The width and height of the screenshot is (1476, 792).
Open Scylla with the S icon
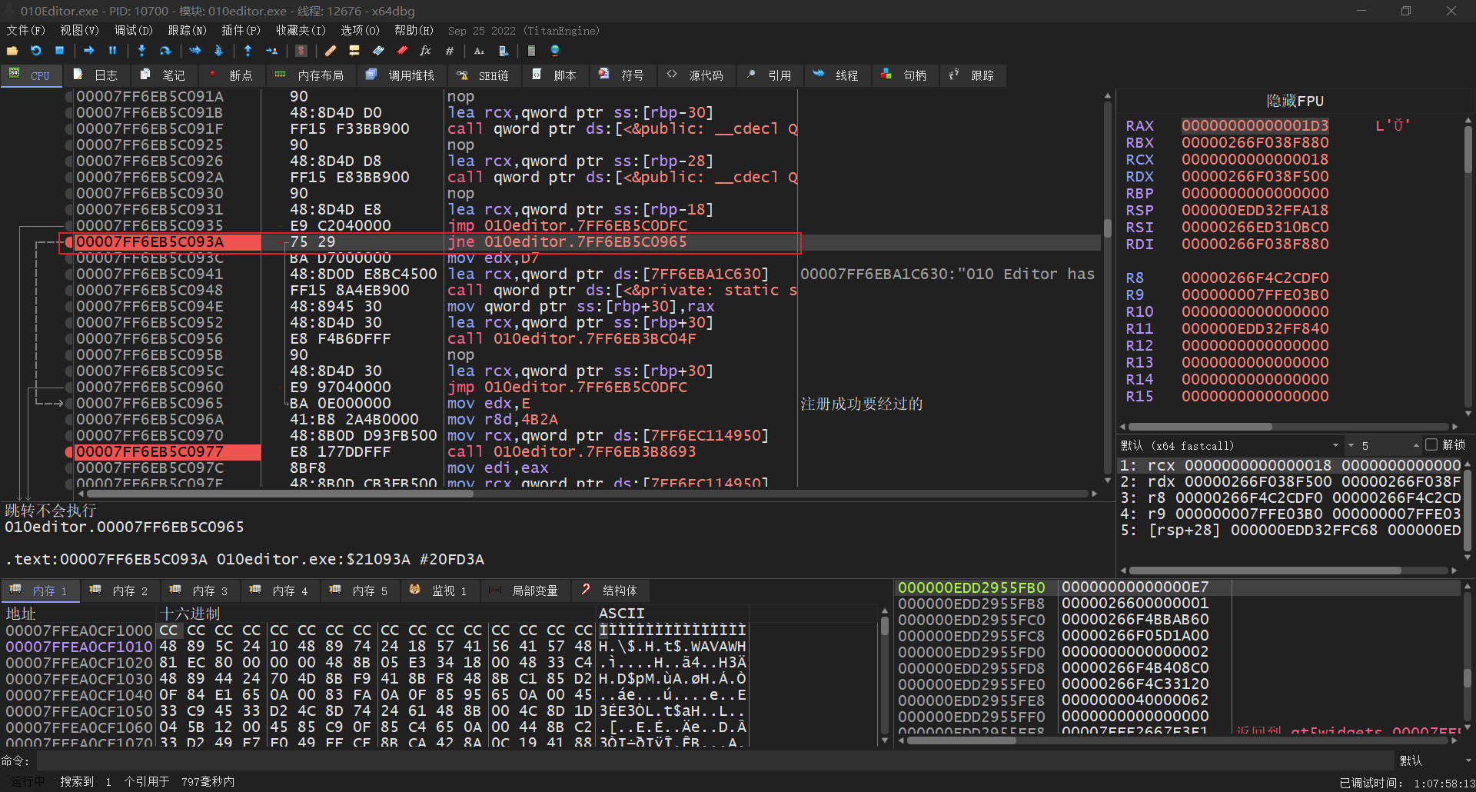coord(301,51)
